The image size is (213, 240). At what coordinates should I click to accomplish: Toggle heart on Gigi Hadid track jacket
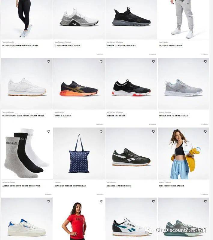[x=205, y=131]
